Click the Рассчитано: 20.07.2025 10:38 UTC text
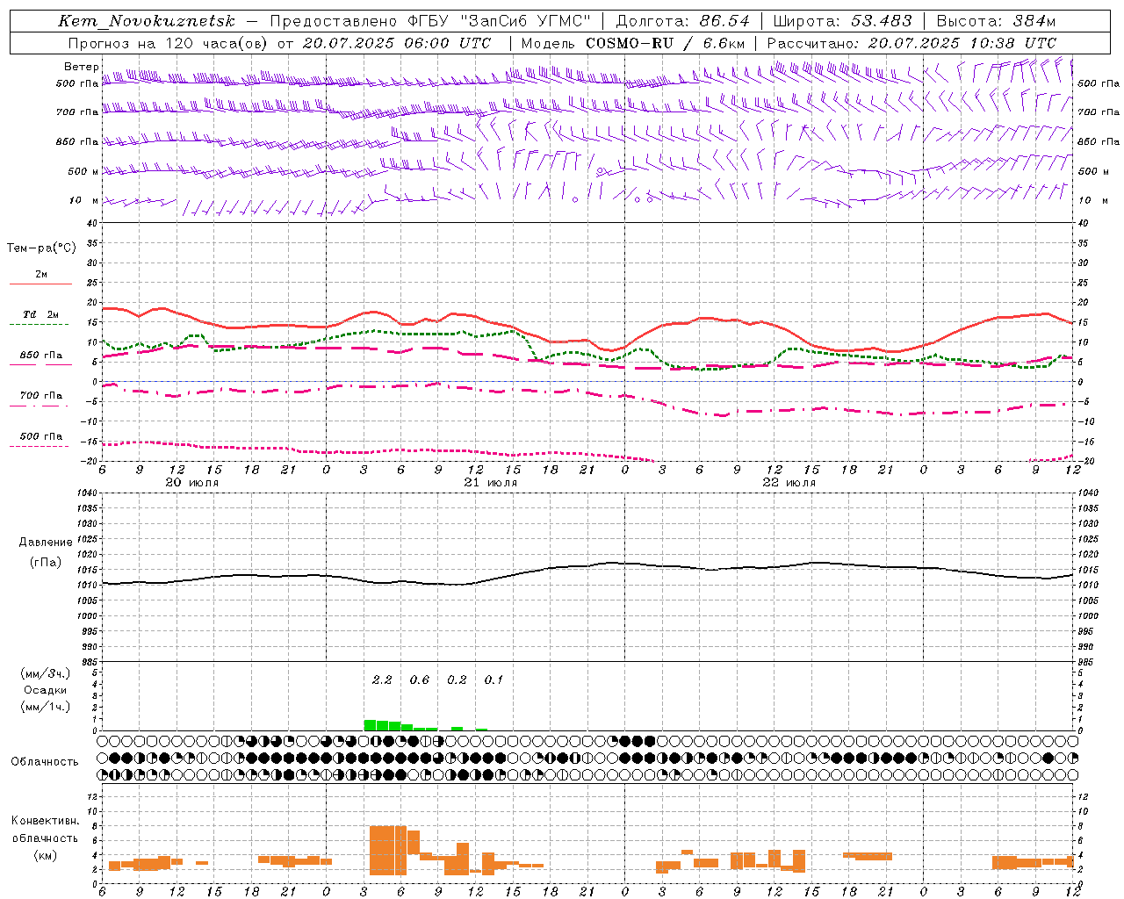 click(x=911, y=43)
